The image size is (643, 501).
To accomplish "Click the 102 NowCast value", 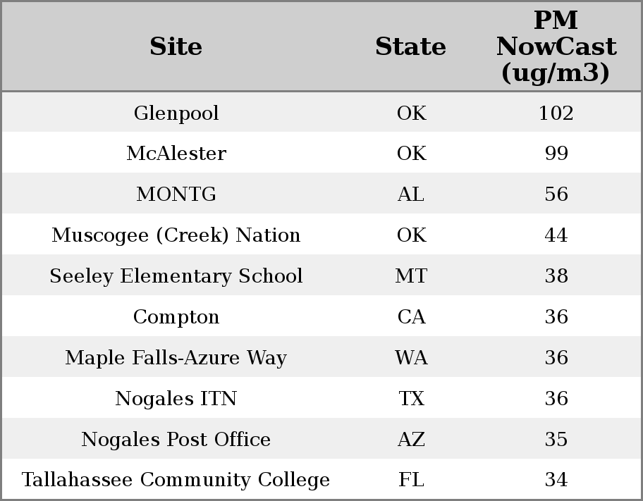I will point(556,113).
